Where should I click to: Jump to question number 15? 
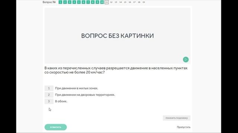pyautogui.click(x=125, y=2)
